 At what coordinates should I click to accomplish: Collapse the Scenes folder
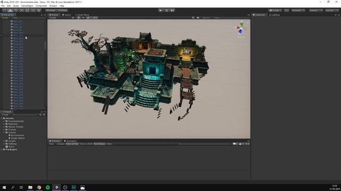point(4,133)
